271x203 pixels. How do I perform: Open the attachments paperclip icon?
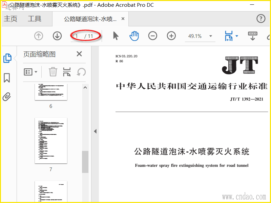click(x=7, y=97)
